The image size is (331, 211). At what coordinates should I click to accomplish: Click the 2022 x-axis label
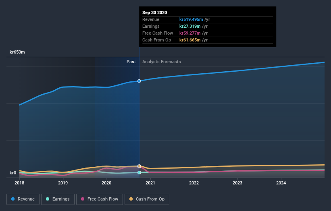[194, 183]
